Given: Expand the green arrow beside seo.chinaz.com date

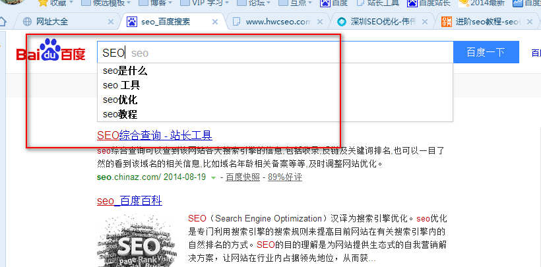Looking at the screenshot, I should [213, 177].
